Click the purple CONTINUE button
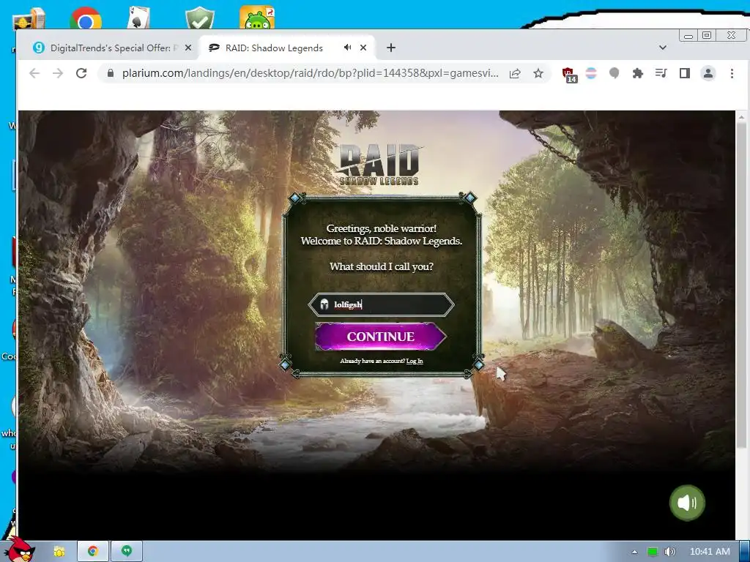This screenshot has width=750, height=562. coord(380,336)
